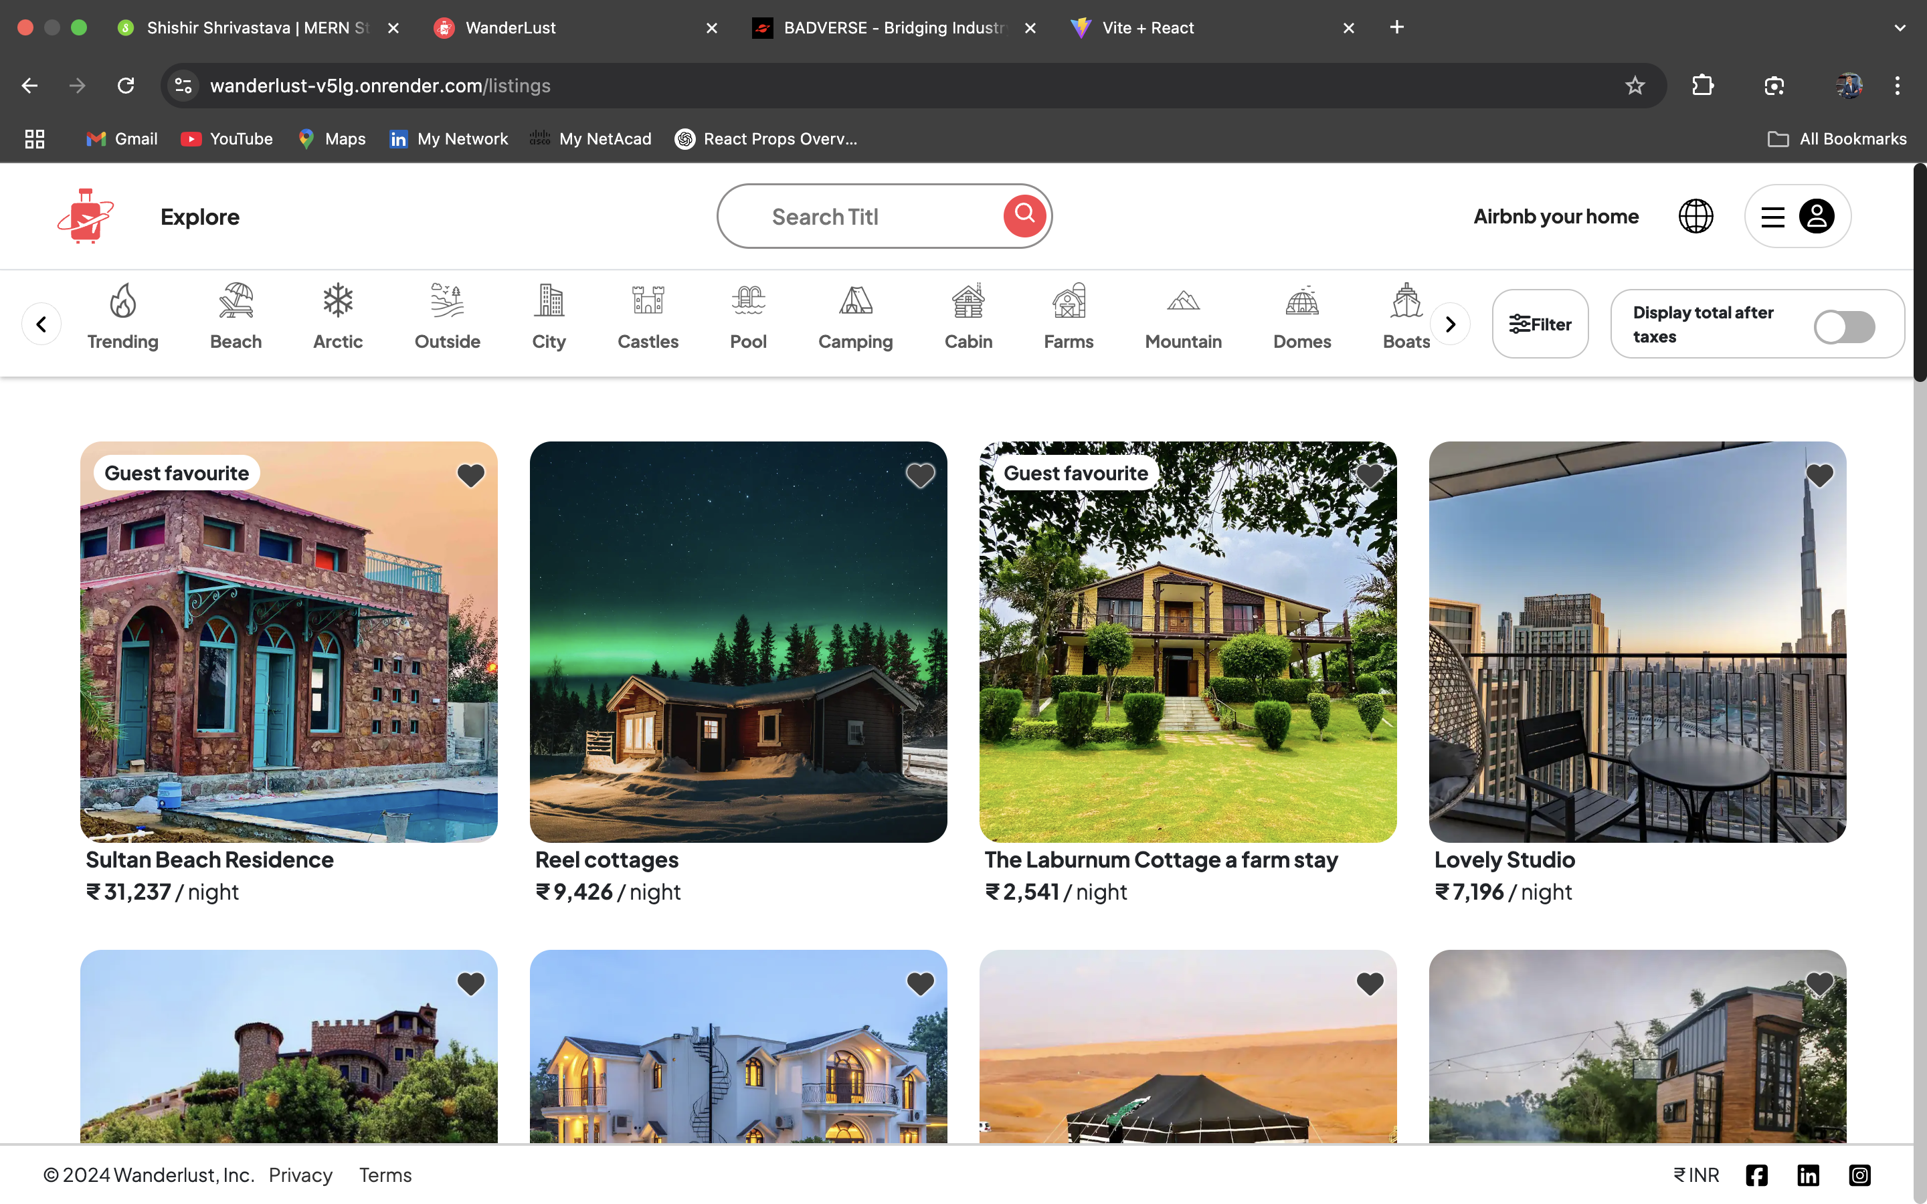Viewport: 1927px width, 1204px height.
Task: Select the Trending category filter
Action: click(x=122, y=317)
